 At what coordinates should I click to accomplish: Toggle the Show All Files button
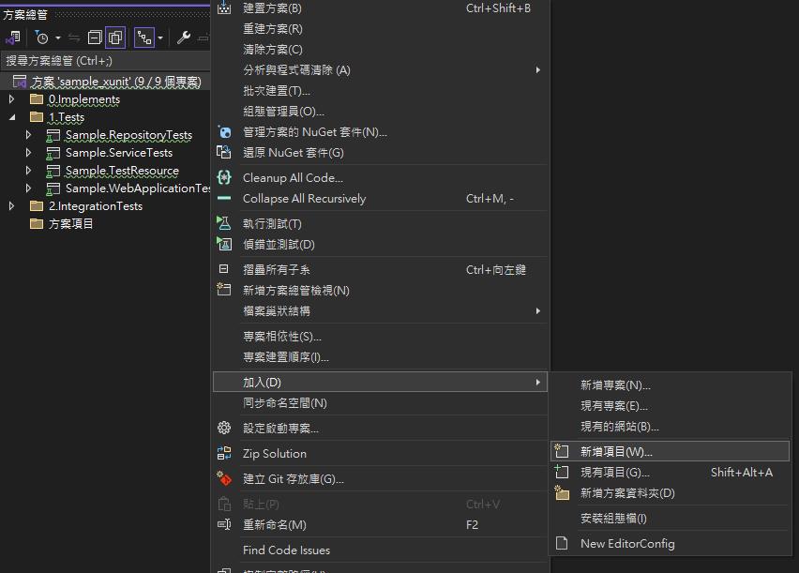coord(115,38)
